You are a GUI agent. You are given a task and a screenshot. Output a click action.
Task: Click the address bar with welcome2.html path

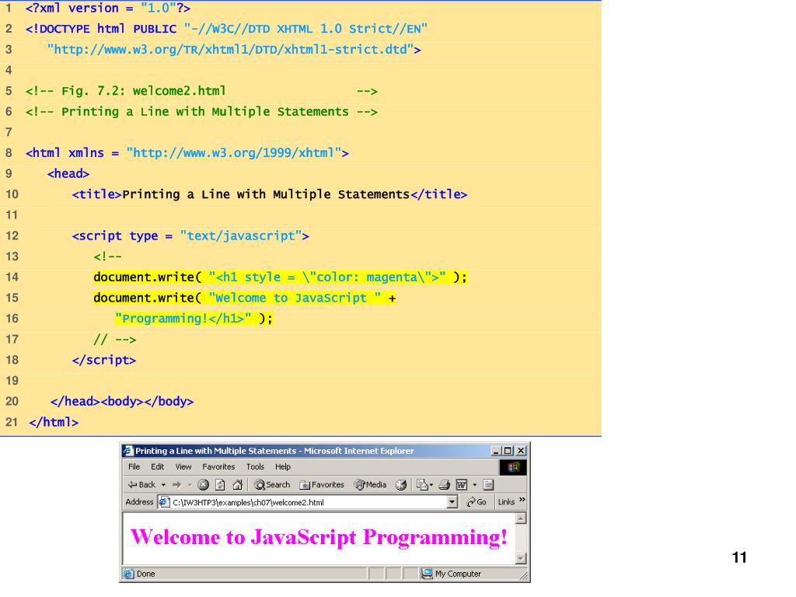click(307, 502)
